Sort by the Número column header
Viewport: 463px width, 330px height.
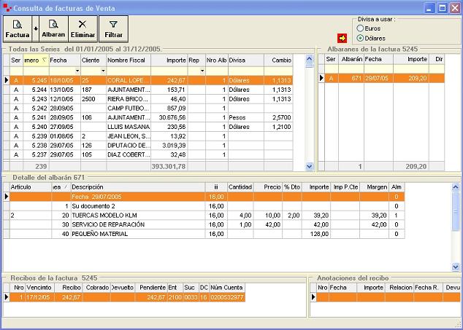pos(36,60)
